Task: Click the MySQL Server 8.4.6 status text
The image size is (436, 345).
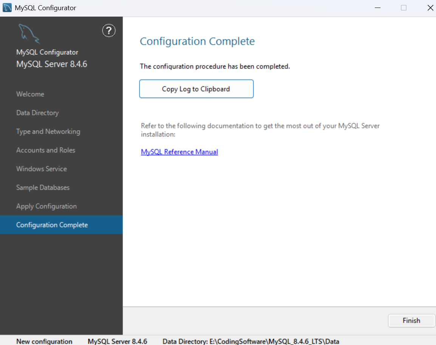Action: pos(117,341)
